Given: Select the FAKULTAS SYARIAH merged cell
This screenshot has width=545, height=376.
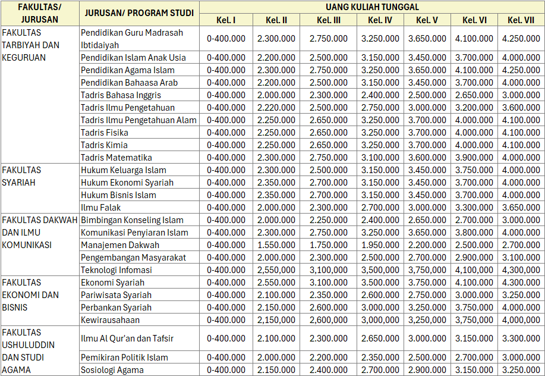Looking at the screenshot, I should tap(40, 188).
